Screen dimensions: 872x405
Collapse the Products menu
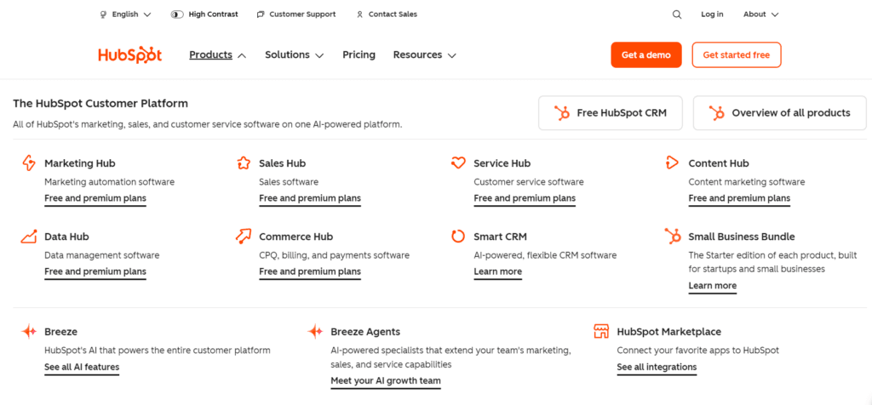pos(217,55)
